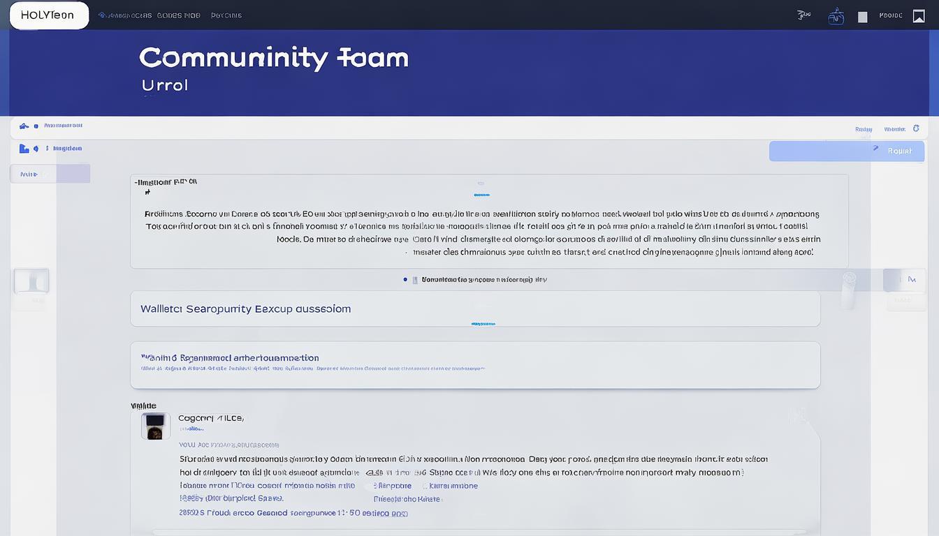Click the HOLYTeon logo in header

(x=49, y=15)
